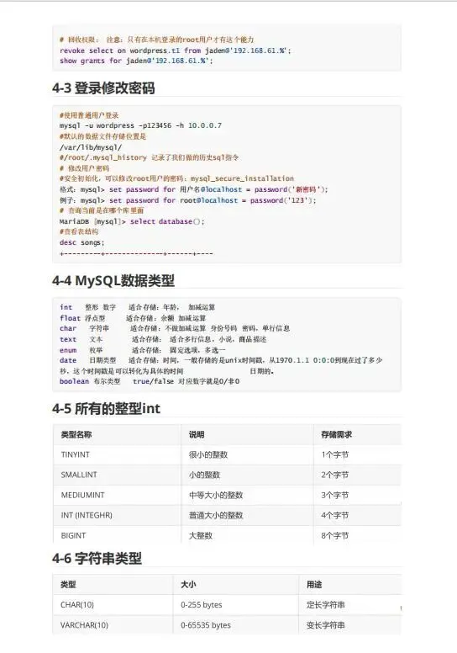The height and width of the screenshot is (653, 457).
Task: Click the "说明" column header
Action: (197, 434)
